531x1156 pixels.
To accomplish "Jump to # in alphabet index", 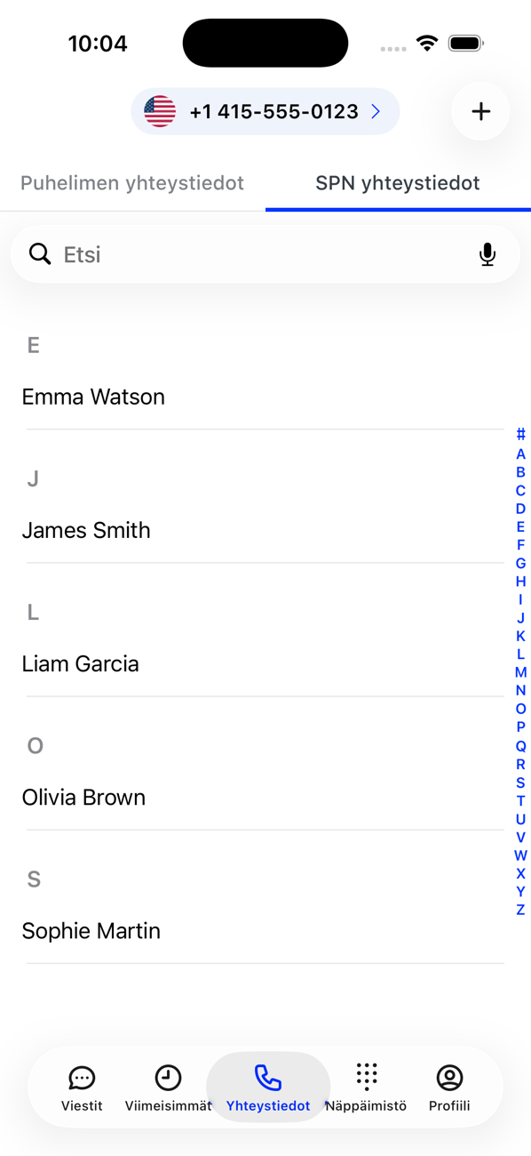I will point(520,435).
